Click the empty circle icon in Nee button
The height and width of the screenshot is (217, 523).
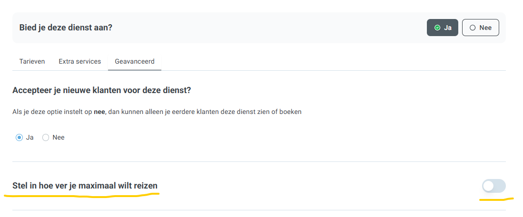(473, 28)
